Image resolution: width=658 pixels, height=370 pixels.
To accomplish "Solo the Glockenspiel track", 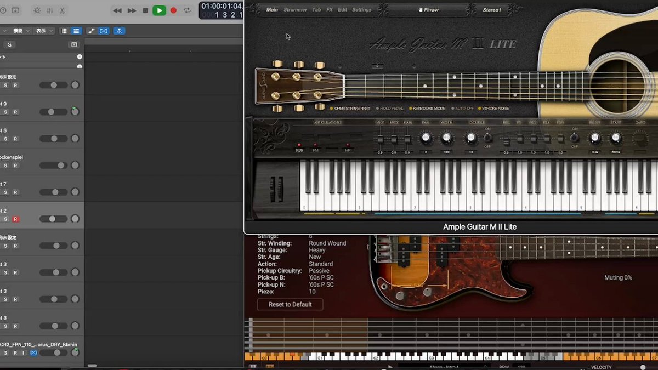I will 6,166.
